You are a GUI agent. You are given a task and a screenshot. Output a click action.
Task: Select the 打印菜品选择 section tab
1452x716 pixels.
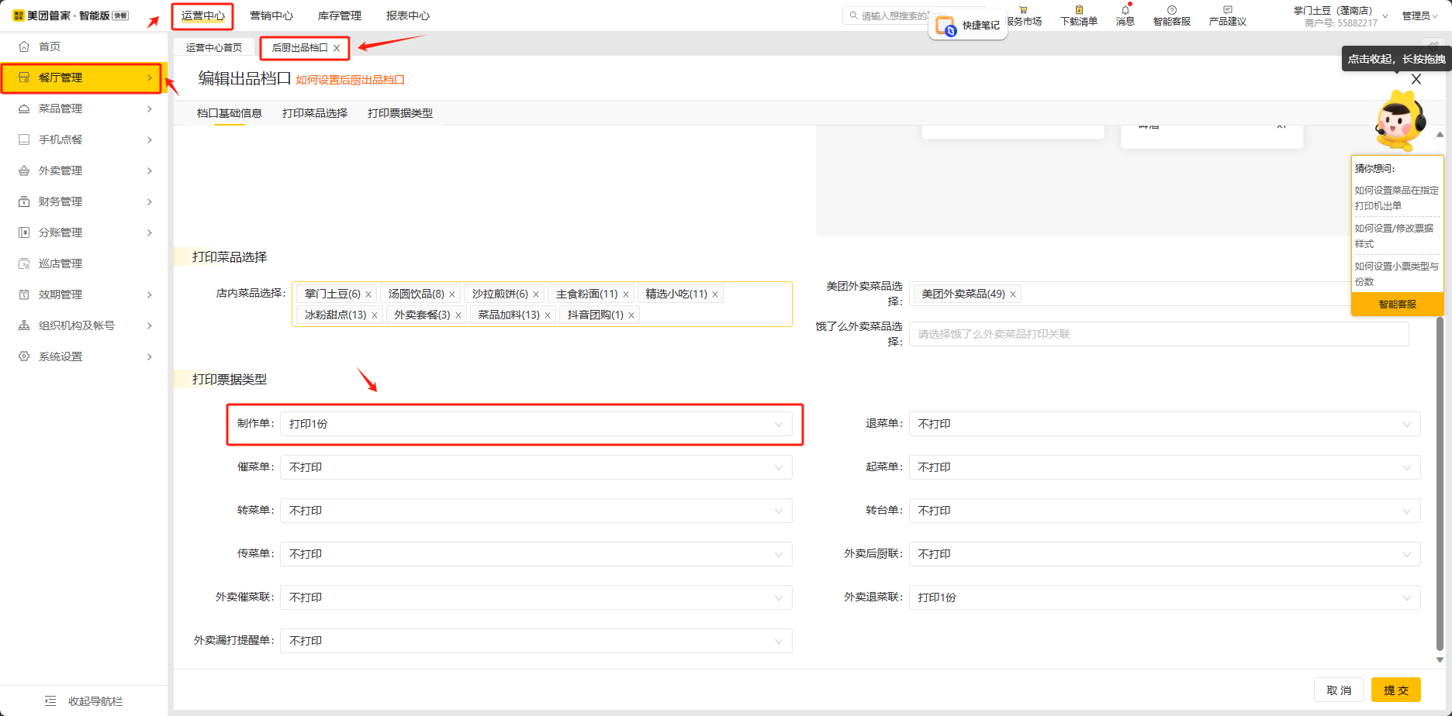pos(315,113)
